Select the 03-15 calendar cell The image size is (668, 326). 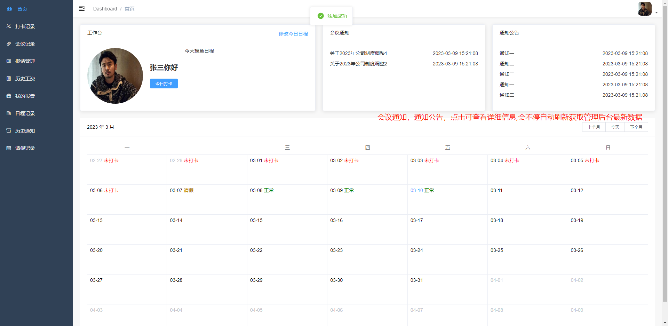click(x=287, y=229)
